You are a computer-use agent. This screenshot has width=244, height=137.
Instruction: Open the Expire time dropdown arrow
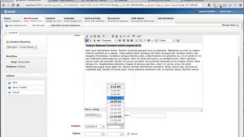122,134
